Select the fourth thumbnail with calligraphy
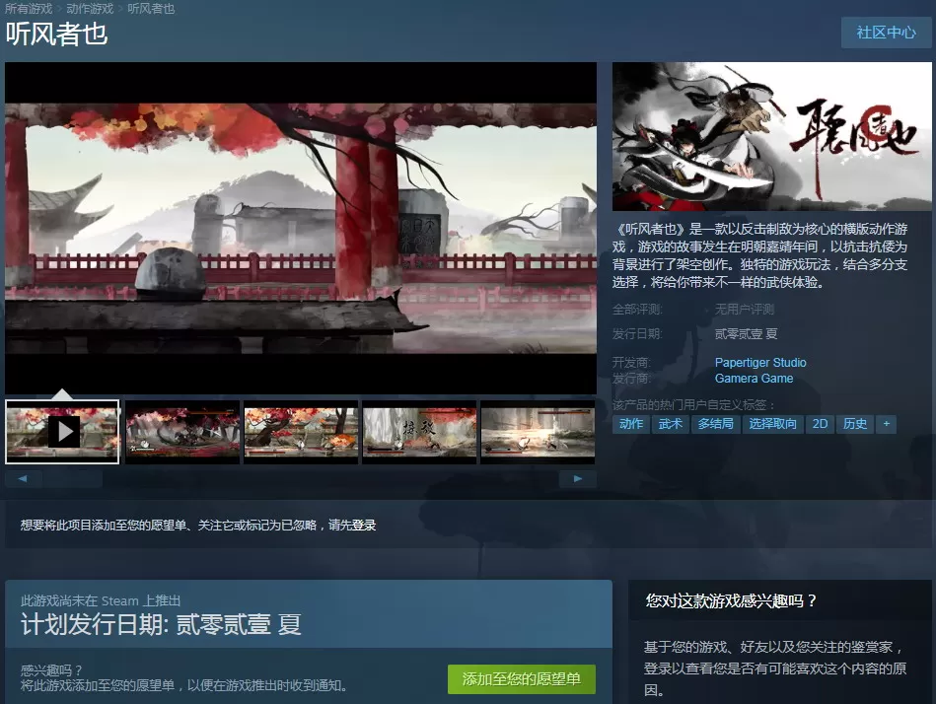Image resolution: width=936 pixels, height=704 pixels. [x=419, y=432]
